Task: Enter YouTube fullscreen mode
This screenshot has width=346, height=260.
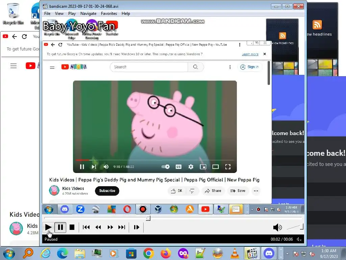Action: pyautogui.click(x=228, y=167)
